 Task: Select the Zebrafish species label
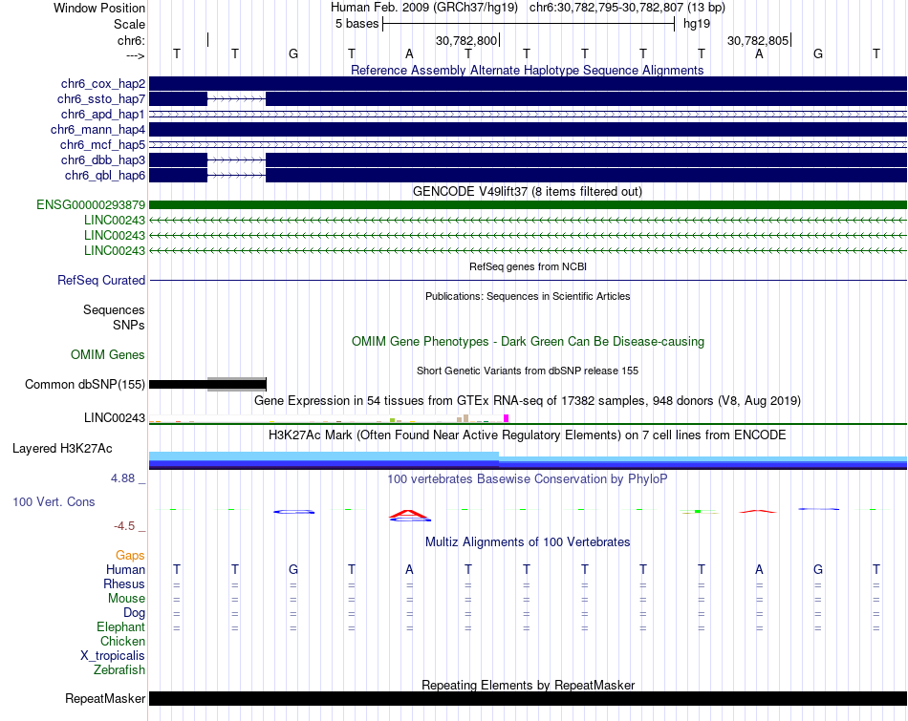(119, 669)
